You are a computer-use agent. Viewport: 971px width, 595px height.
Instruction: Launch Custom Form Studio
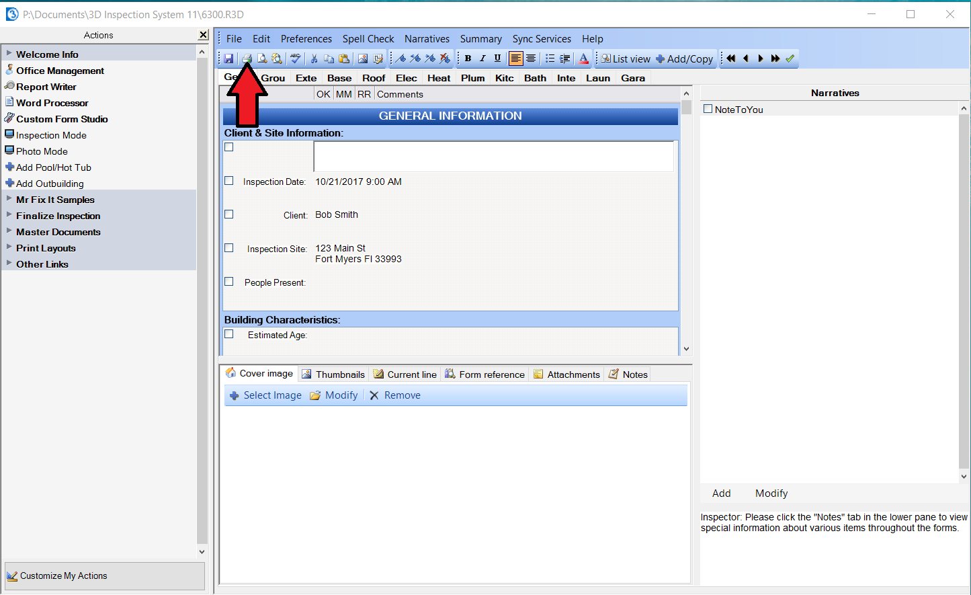[x=62, y=119]
